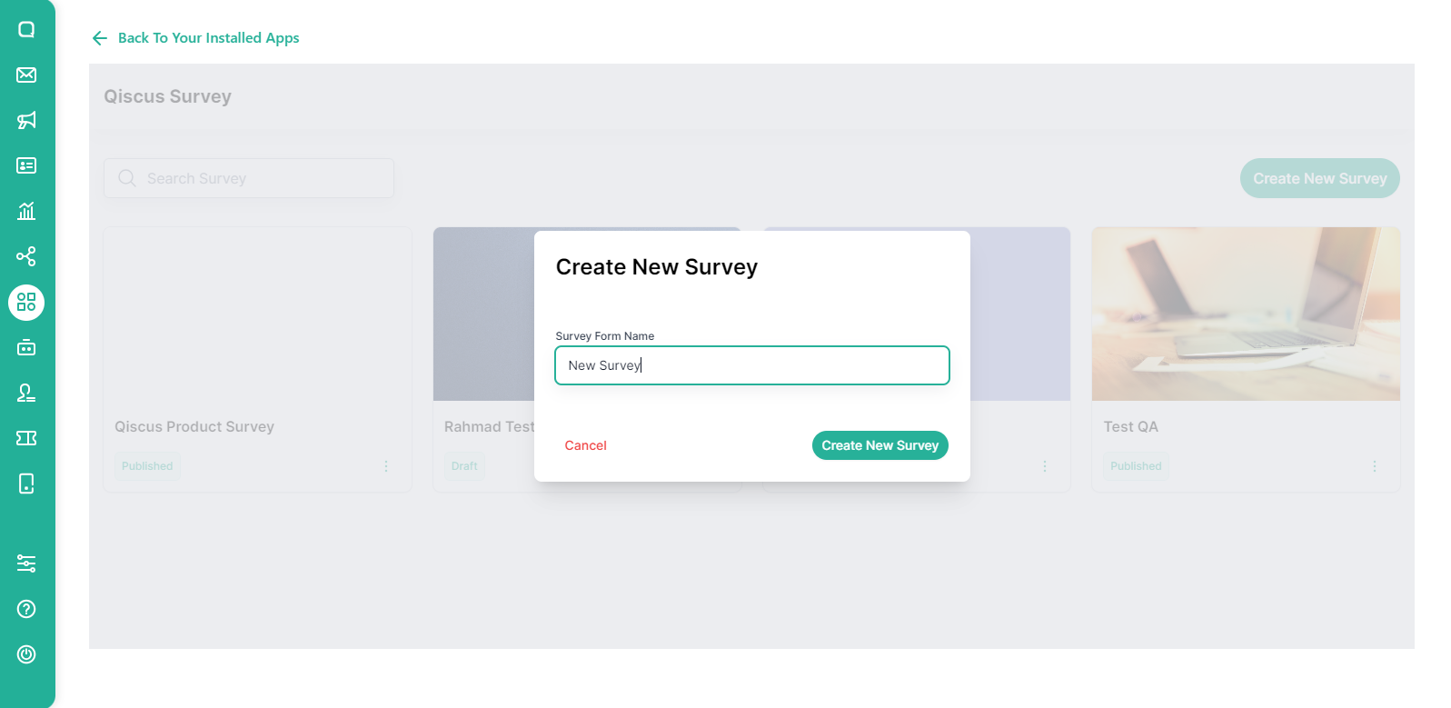Click Cancel in Create New Survey dialog
1451x708 pixels.
(x=585, y=445)
